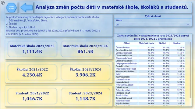The height and width of the screenshot is (109, 195).
Task: Select the Kyjevská oblast row
Action: point(150,77)
